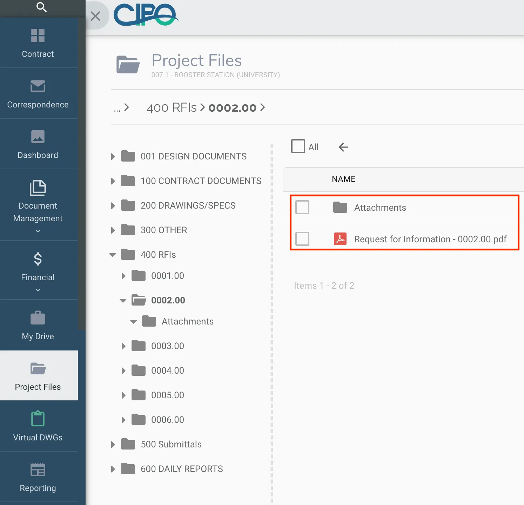Click the 0005.00 folder icon

[x=139, y=395]
